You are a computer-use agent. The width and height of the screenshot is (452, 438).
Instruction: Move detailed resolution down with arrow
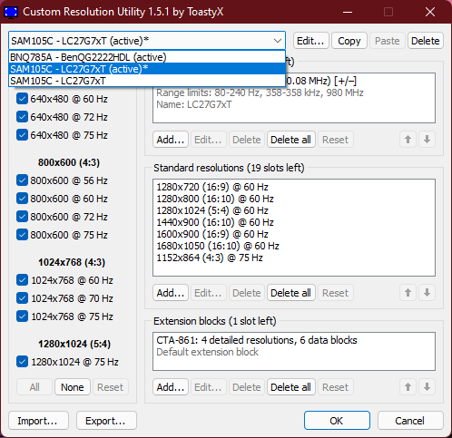[427, 140]
